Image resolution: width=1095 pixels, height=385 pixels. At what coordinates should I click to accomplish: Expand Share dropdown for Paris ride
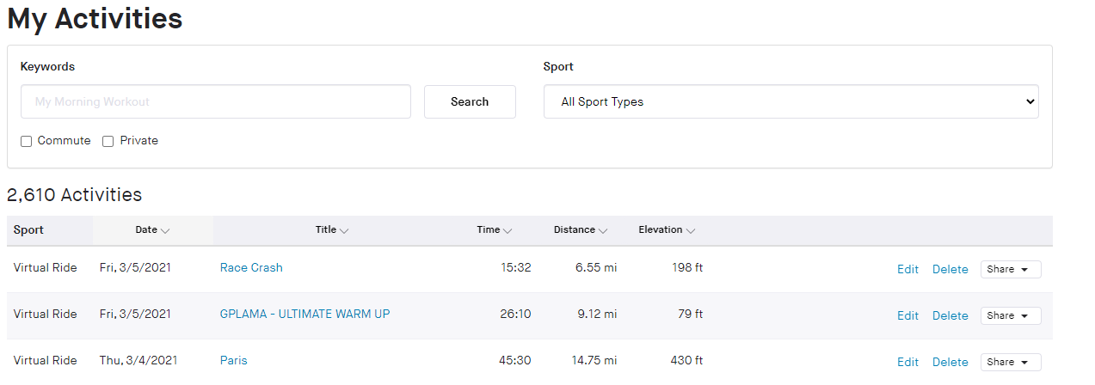[x=1010, y=362]
